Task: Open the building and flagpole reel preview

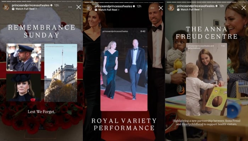Action: coord(61,73)
